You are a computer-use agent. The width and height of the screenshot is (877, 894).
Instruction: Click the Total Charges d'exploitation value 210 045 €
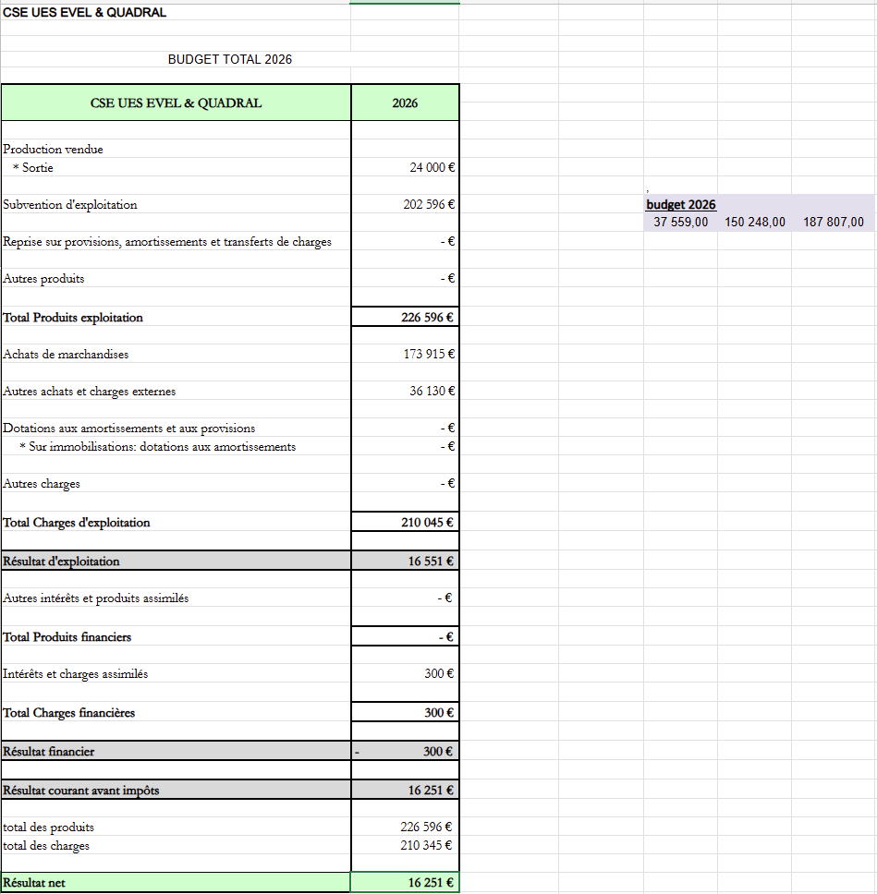[427, 523]
